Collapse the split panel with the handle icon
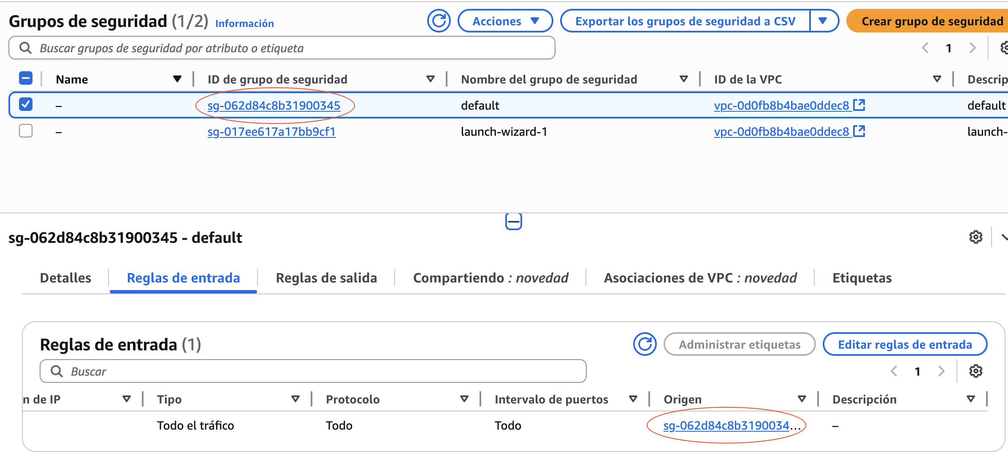This screenshot has width=1008, height=457. click(513, 221)
